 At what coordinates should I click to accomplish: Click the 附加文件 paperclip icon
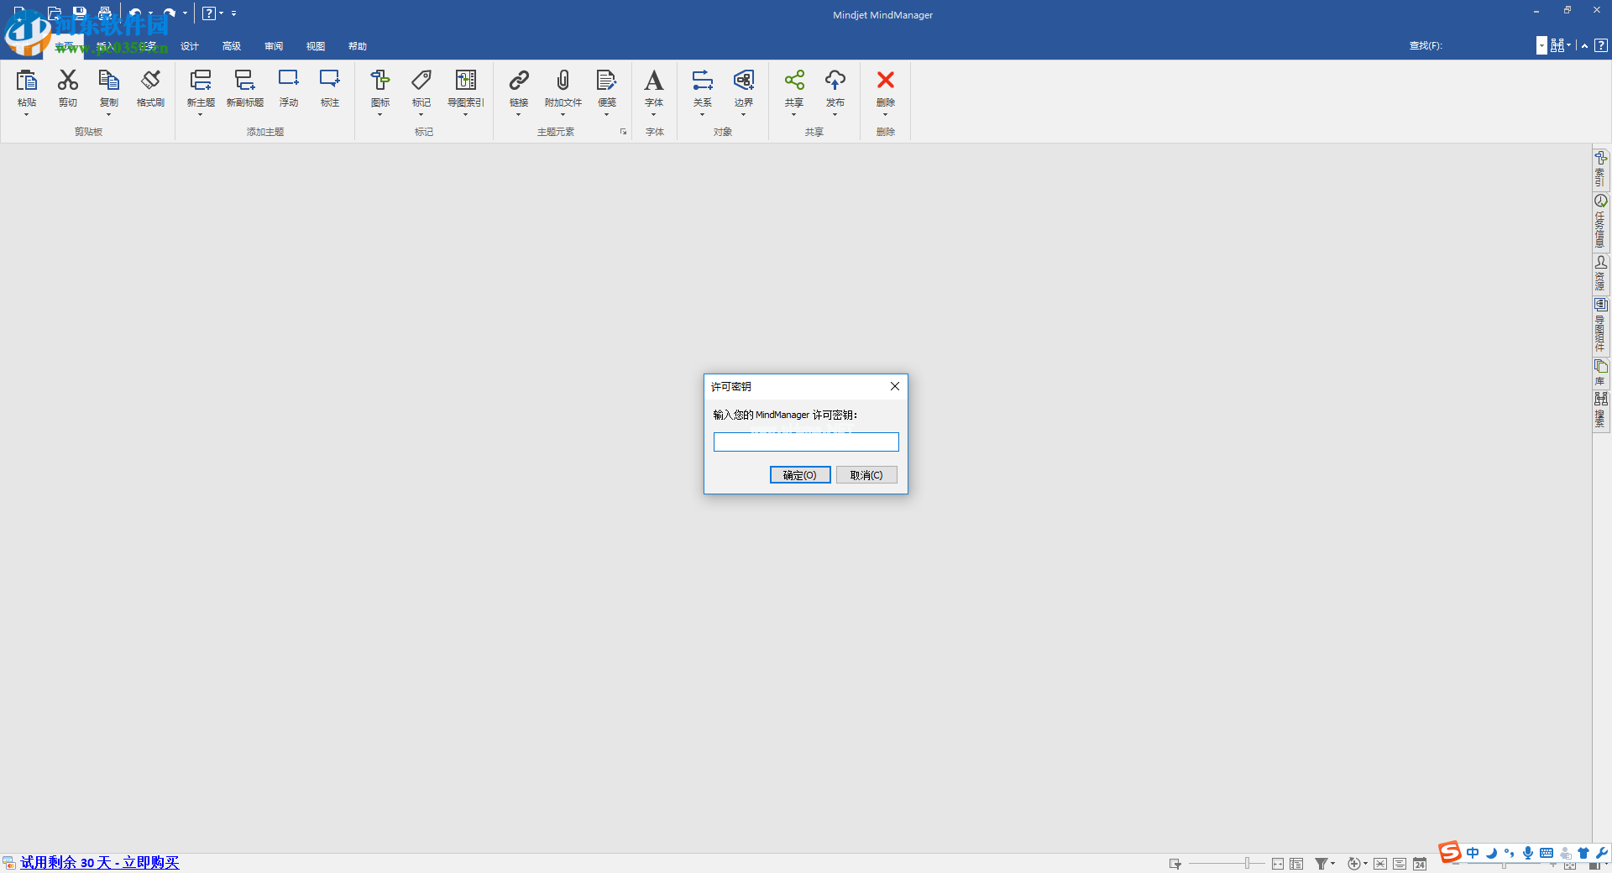[563, 81]
